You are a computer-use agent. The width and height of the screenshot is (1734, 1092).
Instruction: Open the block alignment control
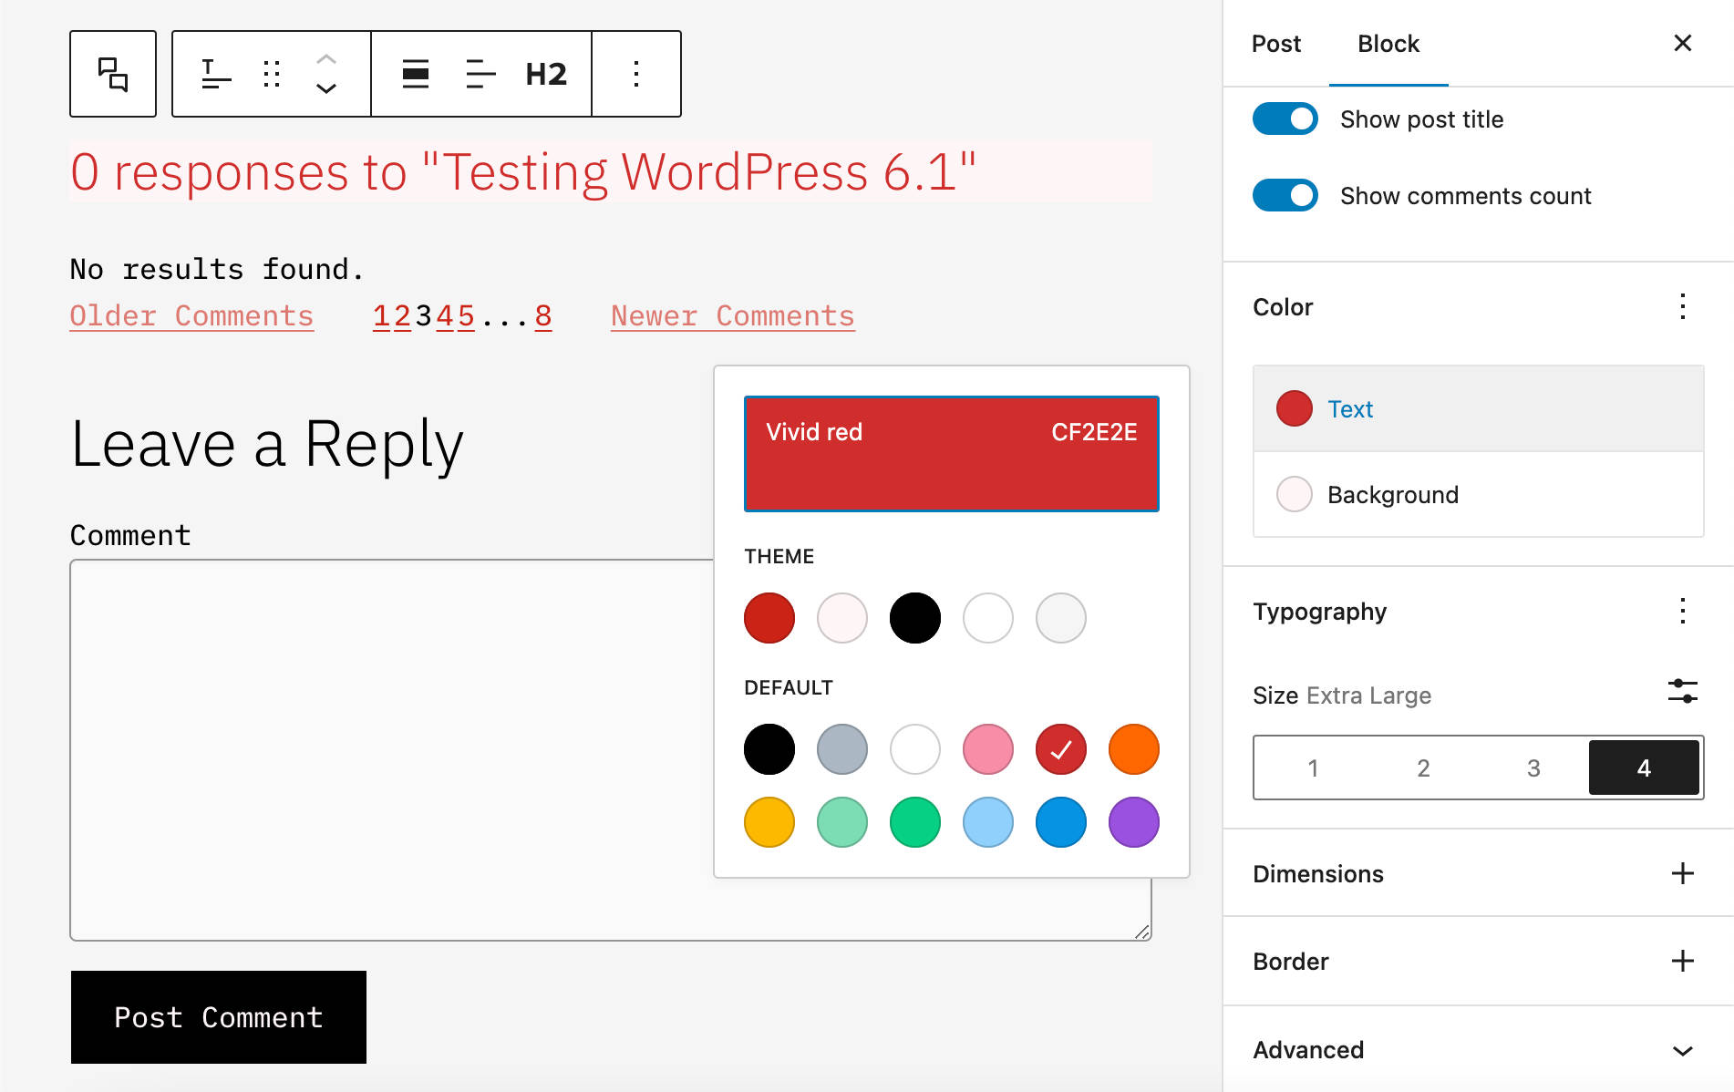[416, 74]
